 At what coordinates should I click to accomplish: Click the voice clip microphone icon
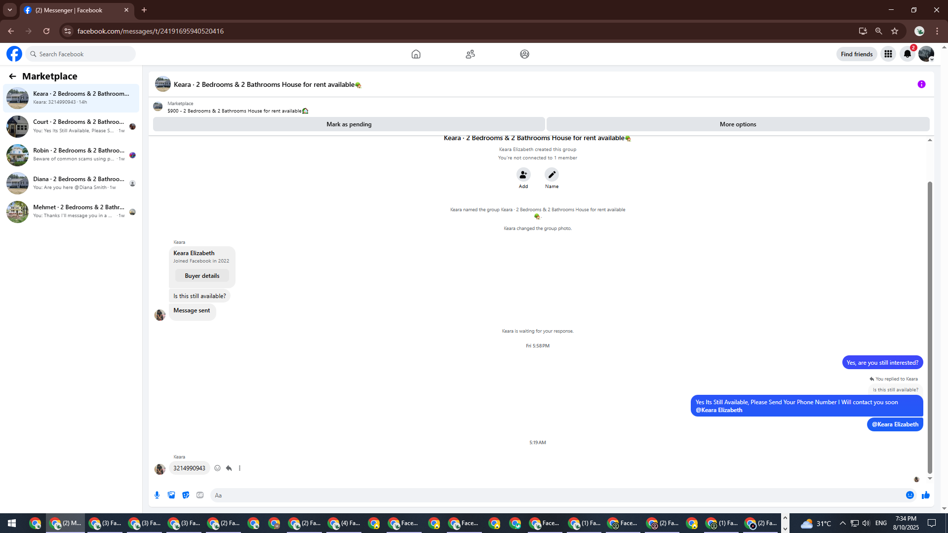[157, 495]
